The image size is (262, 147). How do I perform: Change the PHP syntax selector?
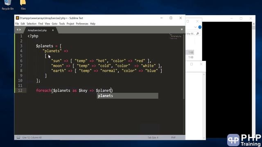pyautogui.click(x=173, y=138)
